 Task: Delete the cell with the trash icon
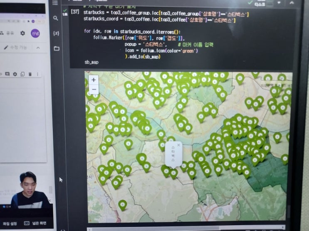click(30, 74)
